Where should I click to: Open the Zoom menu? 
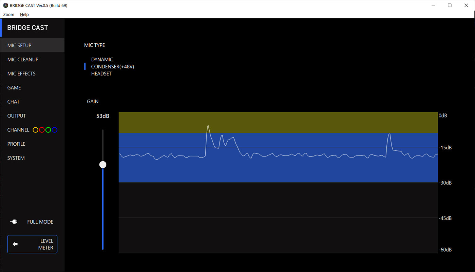[x=9, y=15]
